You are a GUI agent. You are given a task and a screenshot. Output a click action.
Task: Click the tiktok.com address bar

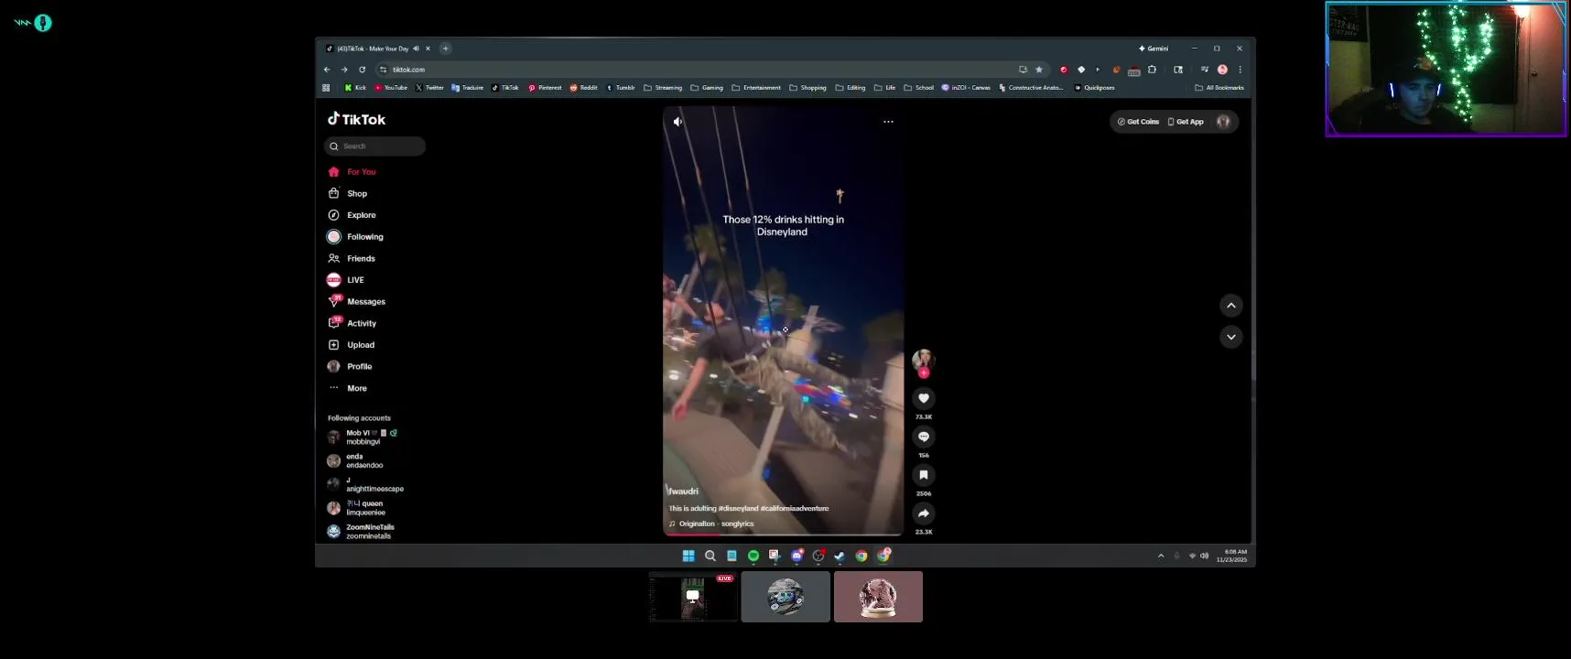(x=696, y=70)
